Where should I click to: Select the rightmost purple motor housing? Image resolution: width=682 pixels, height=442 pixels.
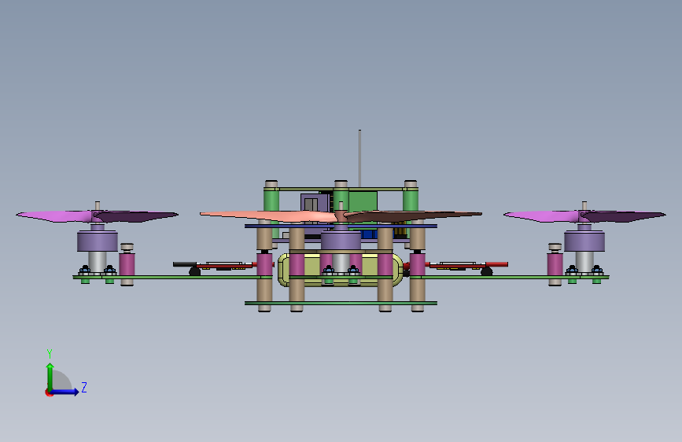584,241
